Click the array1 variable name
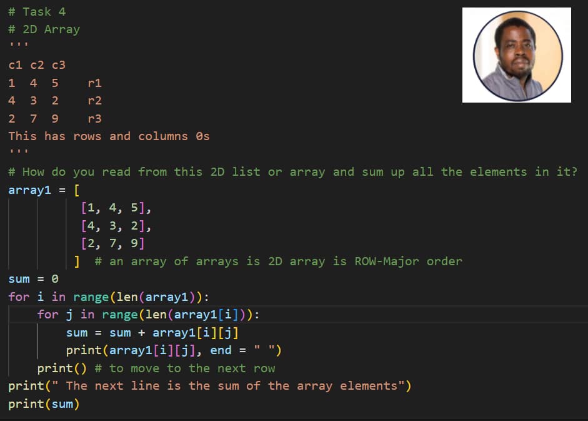Viewport: 588px width, 421px height. pyautogui.click(x=29, y=190)
